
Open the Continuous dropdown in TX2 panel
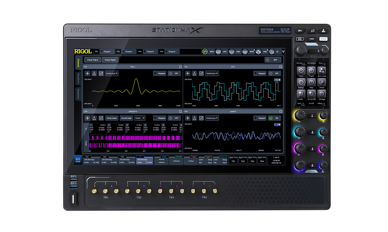coord(212,73)
